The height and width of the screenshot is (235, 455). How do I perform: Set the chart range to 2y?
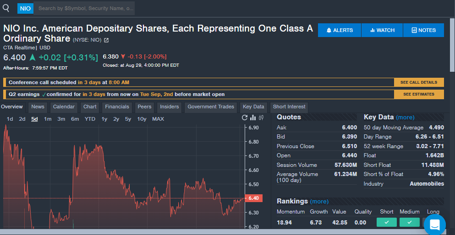click(116, 119)
